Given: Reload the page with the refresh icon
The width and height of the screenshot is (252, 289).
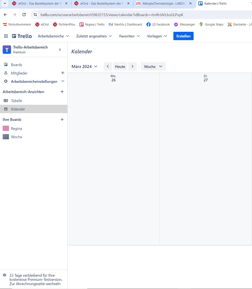Looking at the screenshot, I should tap(24, 14).
